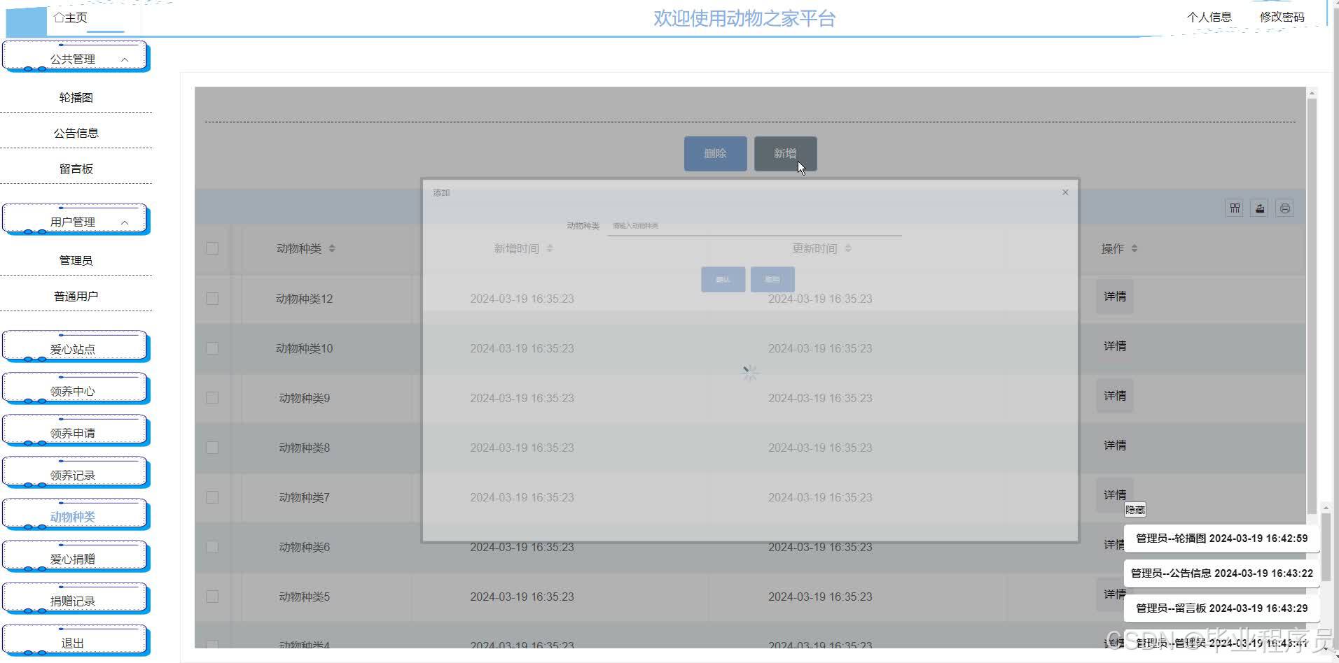Click the 公共管理 group header
Viewport: 1339px width, 663px height.
[75, 57]
